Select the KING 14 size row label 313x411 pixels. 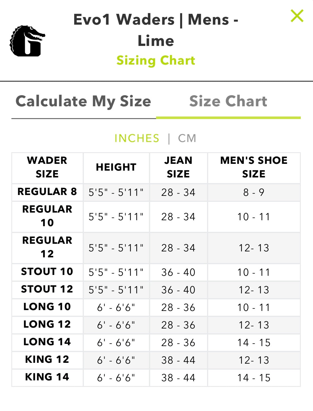[x=47, y=377]
